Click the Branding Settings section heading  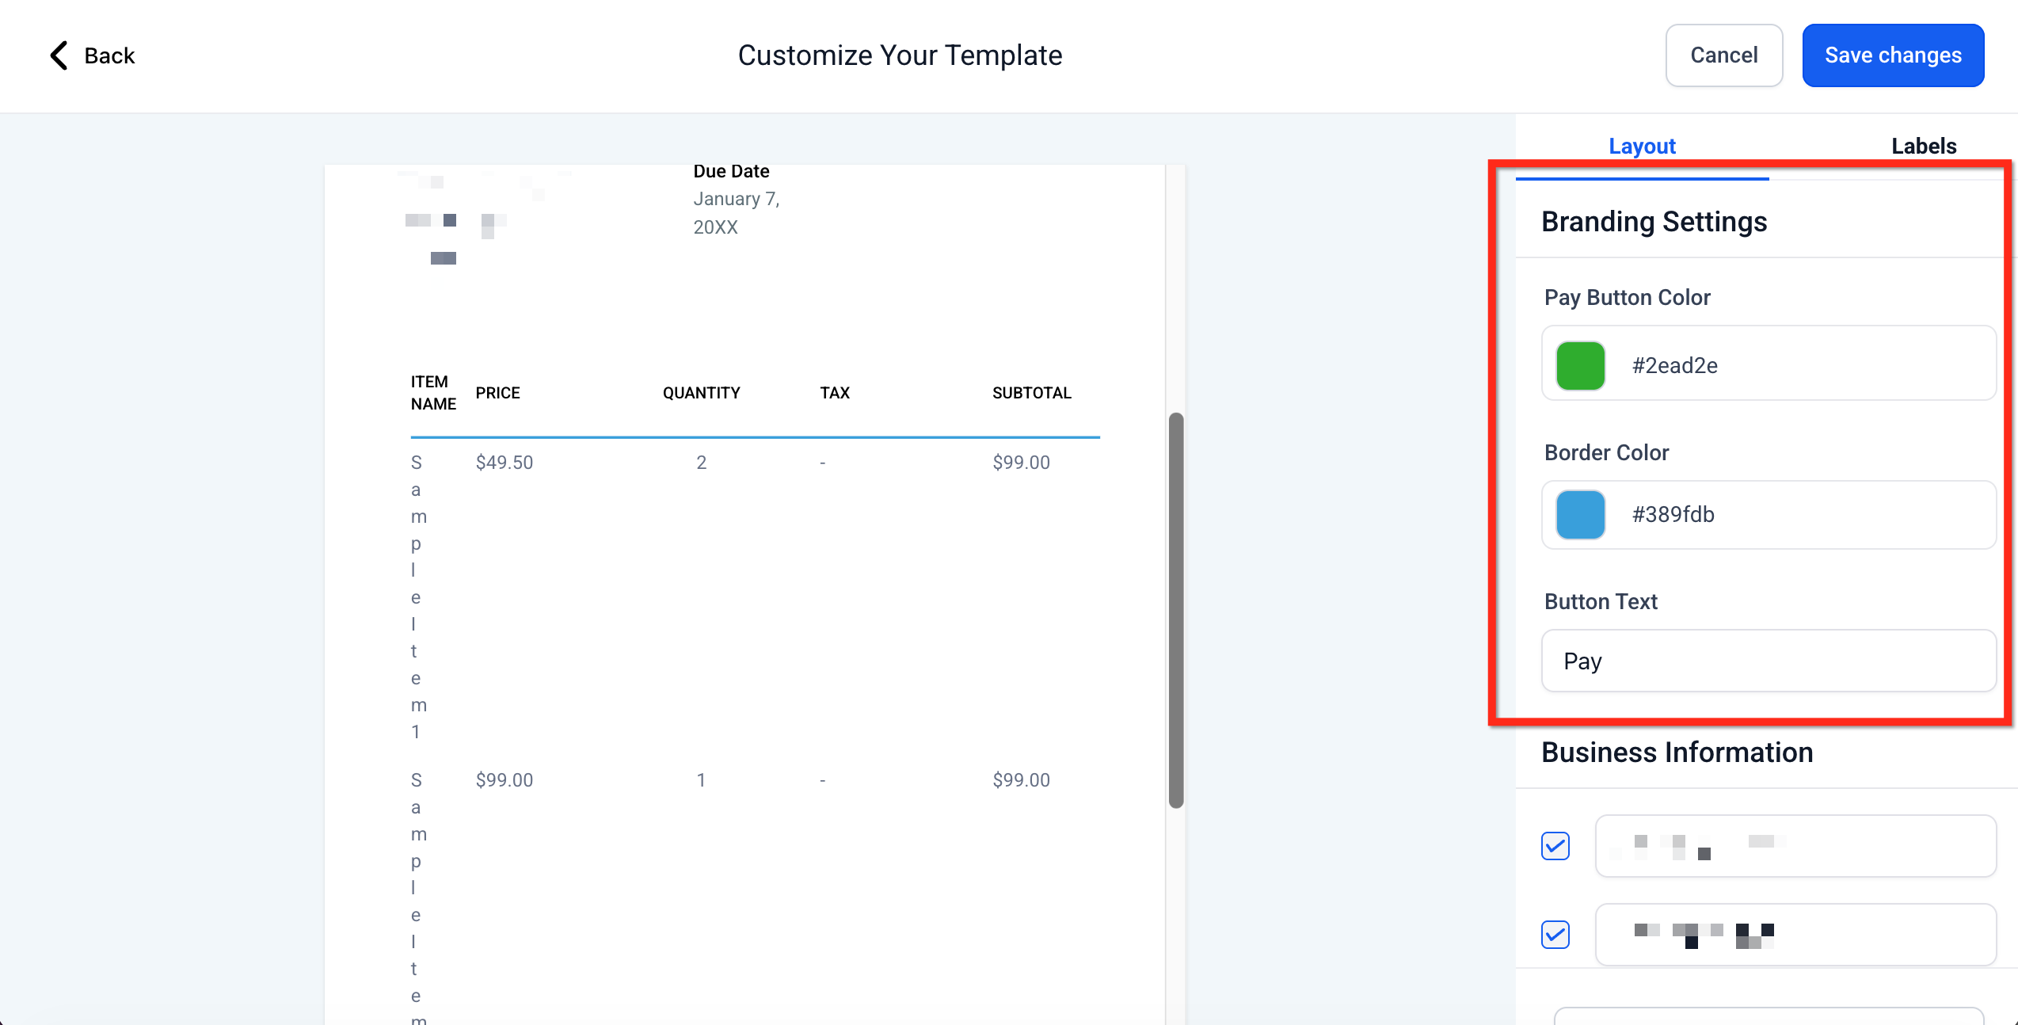pos(1654,222)
